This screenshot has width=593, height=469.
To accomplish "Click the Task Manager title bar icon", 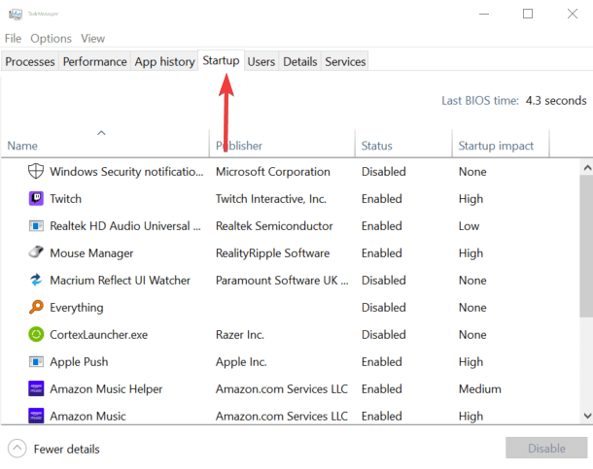I will 16,14.
